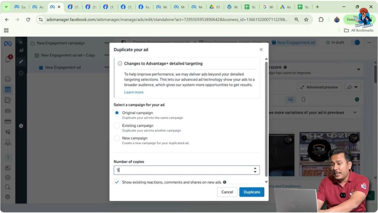Click the Duplicate button

(252, 192)
